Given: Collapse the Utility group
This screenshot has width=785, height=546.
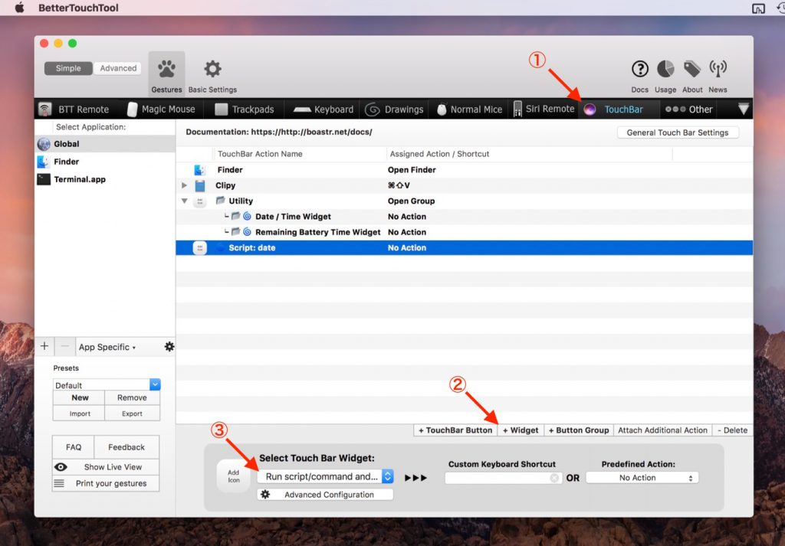Looking at the screenshot, I should point(185,201).
